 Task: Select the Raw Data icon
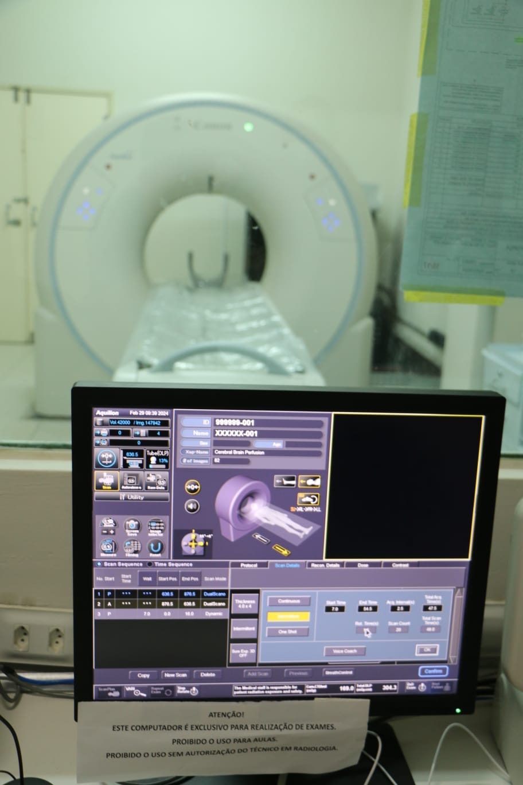[156, 480]
